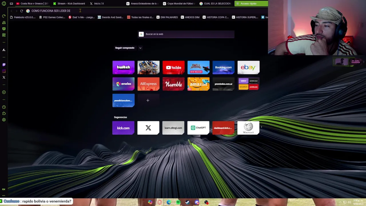Open the Wikipedia suggestion tile
The width and height of the screenshot is (366, 206).
tap(248, 128)
